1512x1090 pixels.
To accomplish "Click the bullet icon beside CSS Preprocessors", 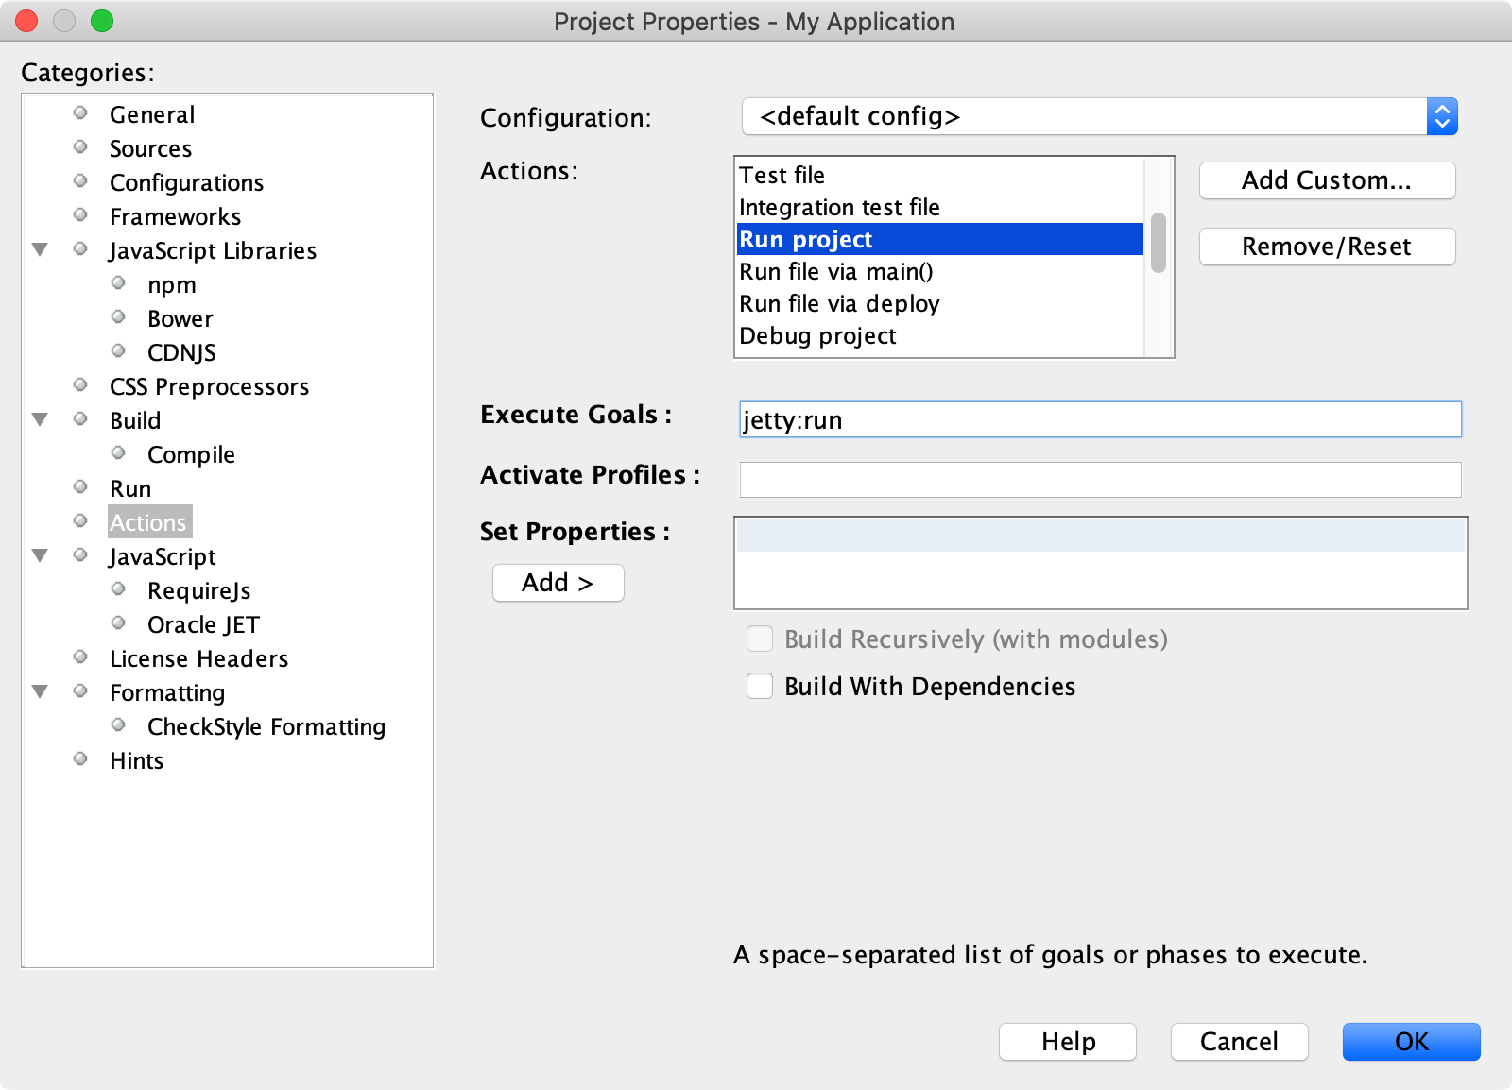I will coord(80,385).
